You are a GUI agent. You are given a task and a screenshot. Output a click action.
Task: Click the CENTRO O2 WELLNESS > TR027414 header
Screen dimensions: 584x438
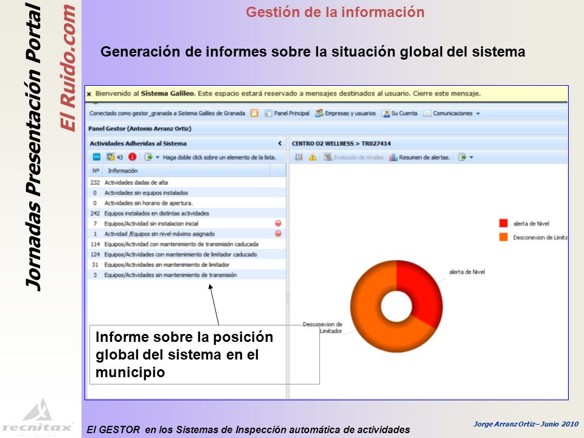(341, 144)
